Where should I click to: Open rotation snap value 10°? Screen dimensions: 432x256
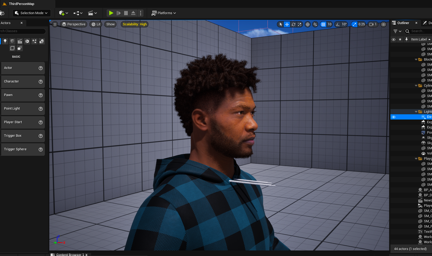click(x=344, y=24)
